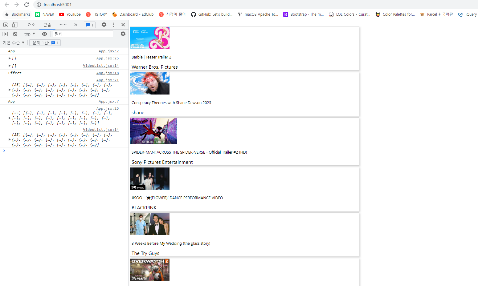Click Spider-Man Across the Spider-Verse thumbnail
This screenshot has width=478, height=286.
point(153,131)
